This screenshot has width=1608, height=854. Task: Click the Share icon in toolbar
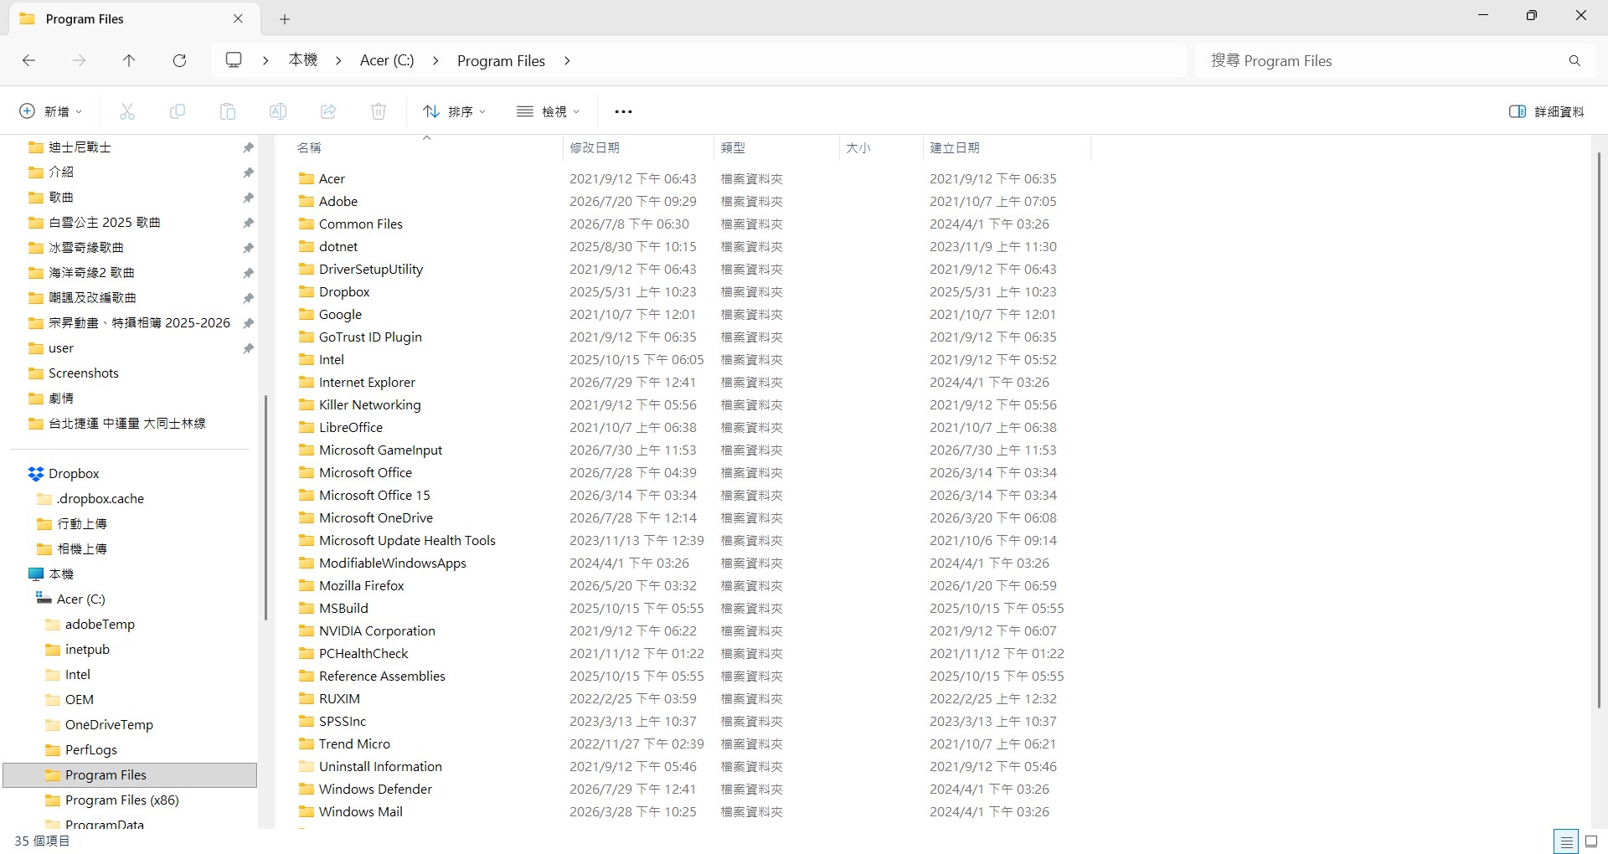pos(328,111)
